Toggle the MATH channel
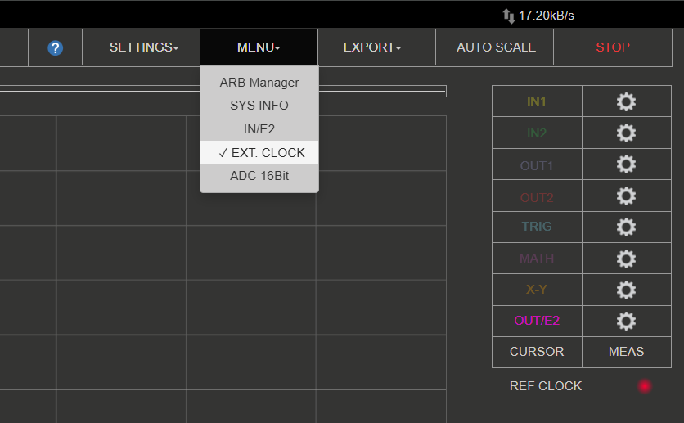 tap(537, 259)
